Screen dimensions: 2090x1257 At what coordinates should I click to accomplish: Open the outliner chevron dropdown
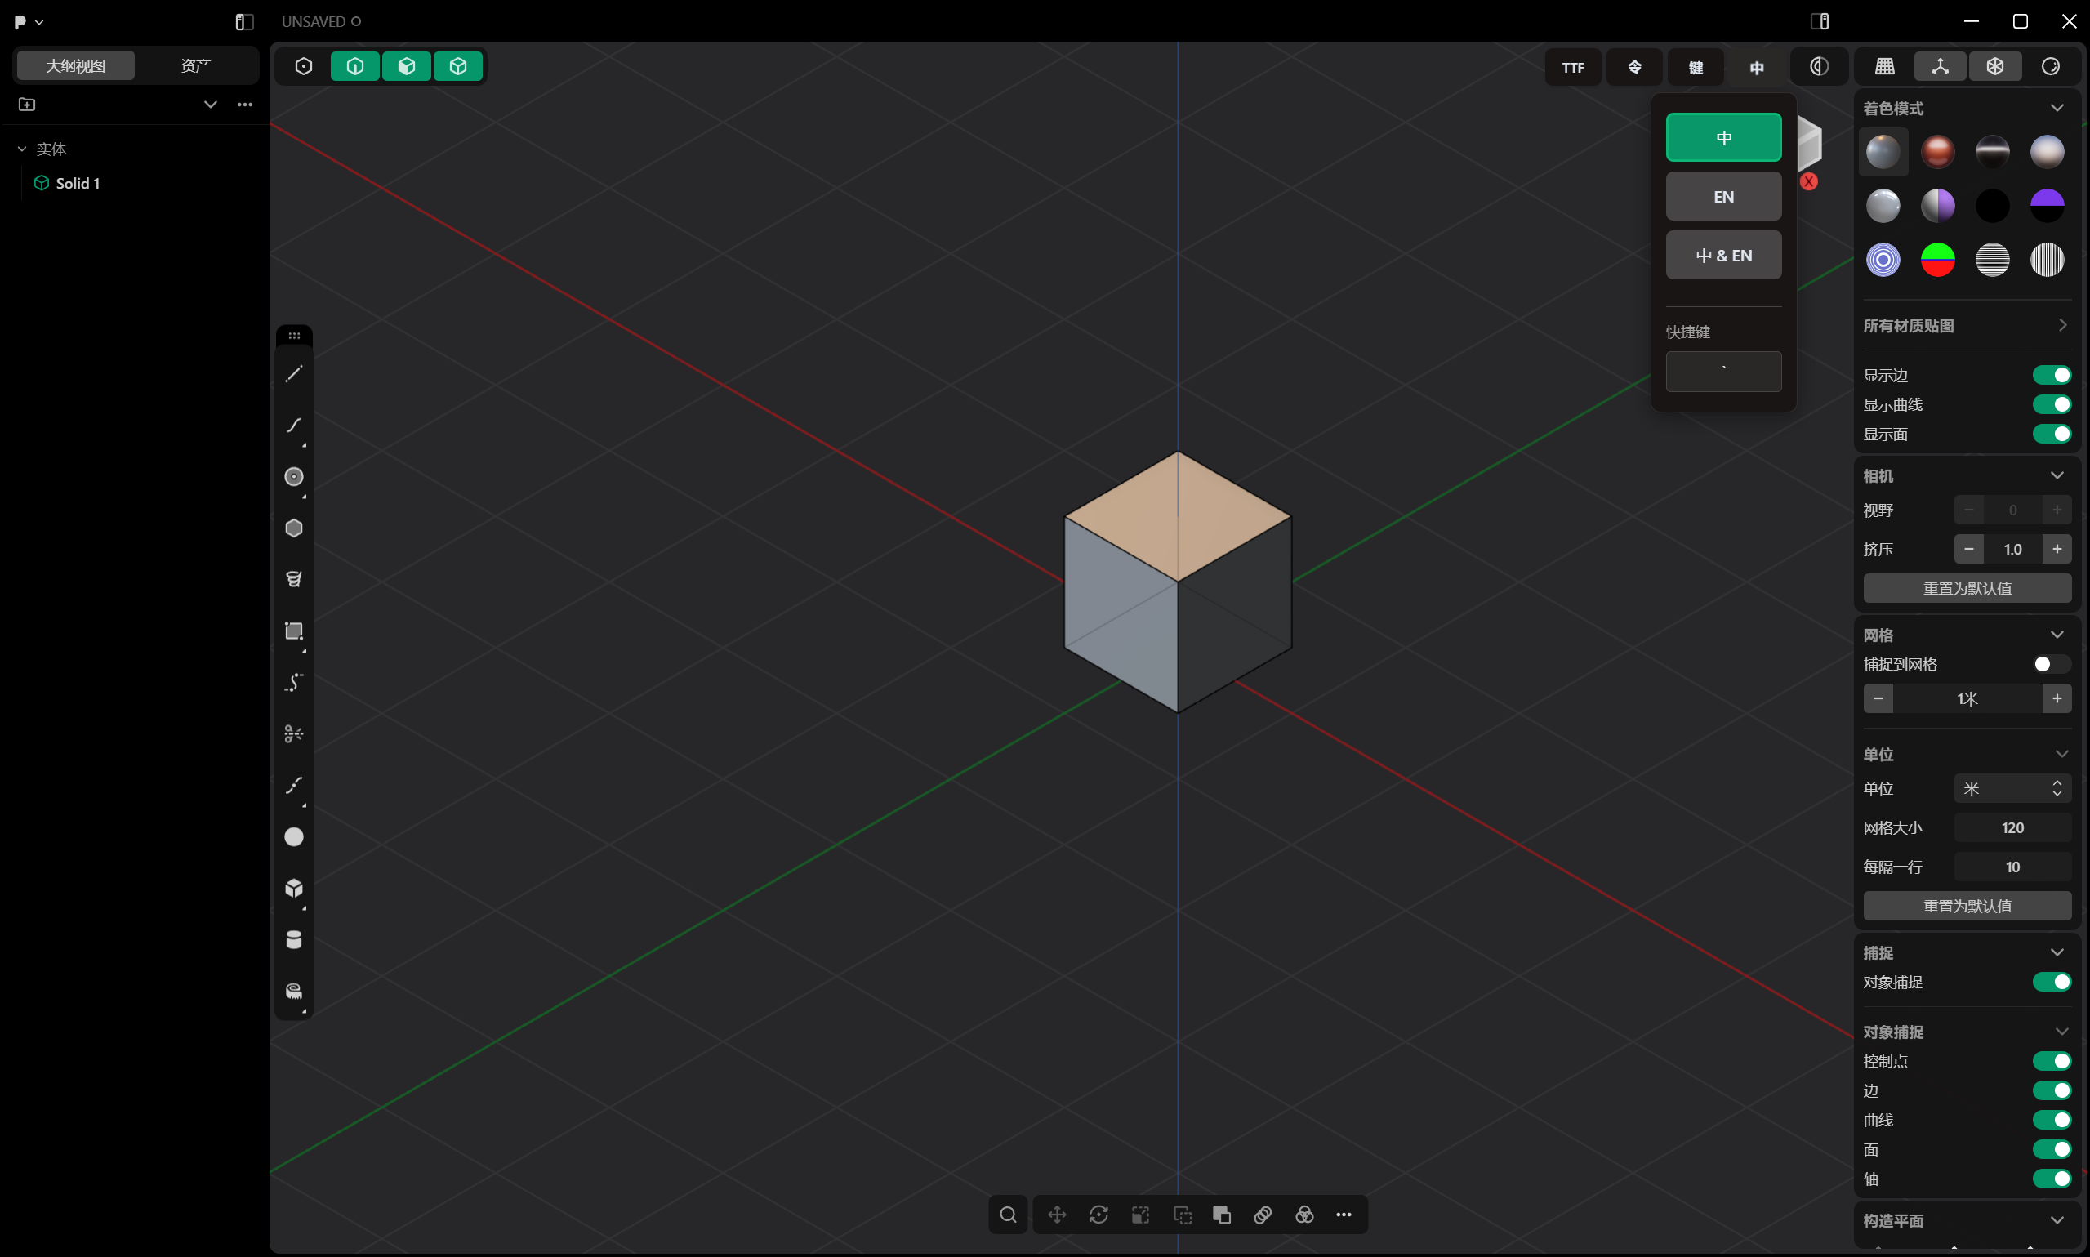(211, 105)
